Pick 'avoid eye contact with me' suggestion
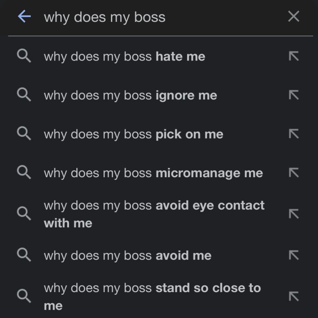 pos(154,214)
